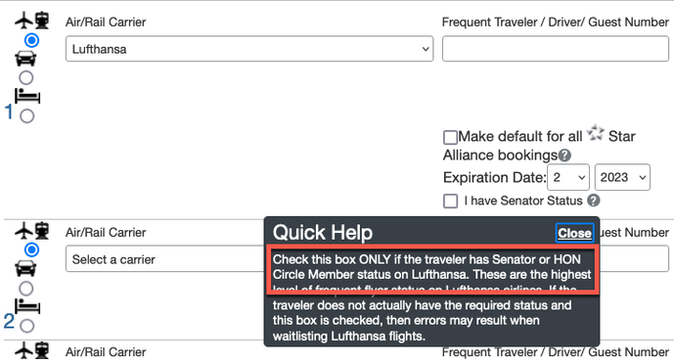Click the row number 1 label
674x362 pixels.
9,112
